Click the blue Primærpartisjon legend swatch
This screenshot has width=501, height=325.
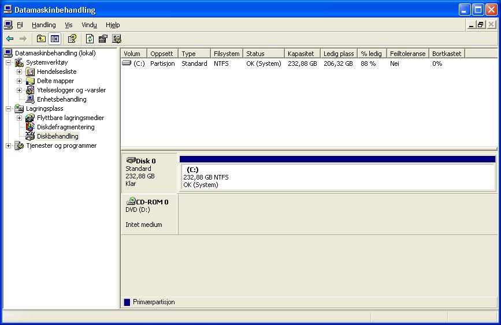tap(127, 302)
